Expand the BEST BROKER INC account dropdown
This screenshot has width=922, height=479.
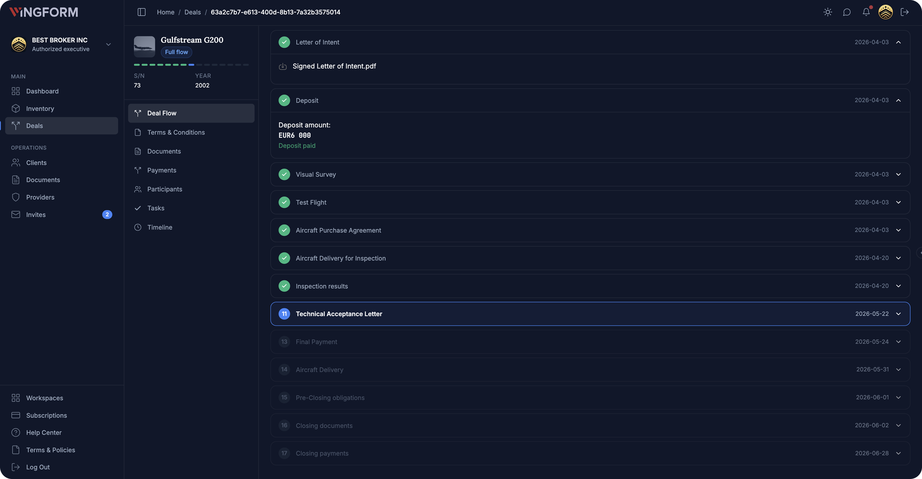tap(108, 44)
